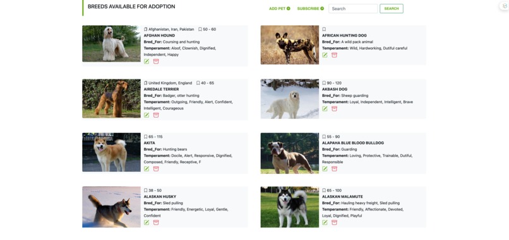This screenshot has width=509, height=240.
Task: Click the bookmark icon beside 65 - 115
Action: (x=146, y=137)
